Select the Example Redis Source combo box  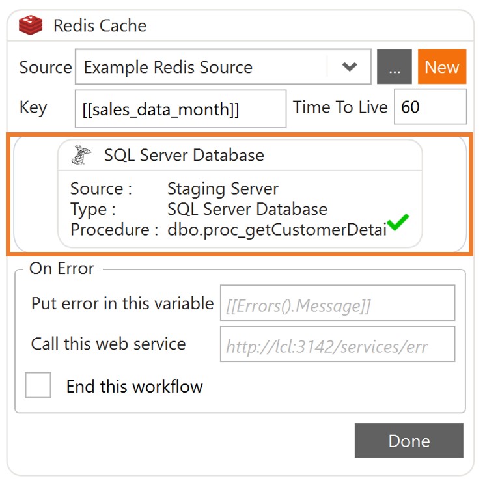tap(223, 66)
